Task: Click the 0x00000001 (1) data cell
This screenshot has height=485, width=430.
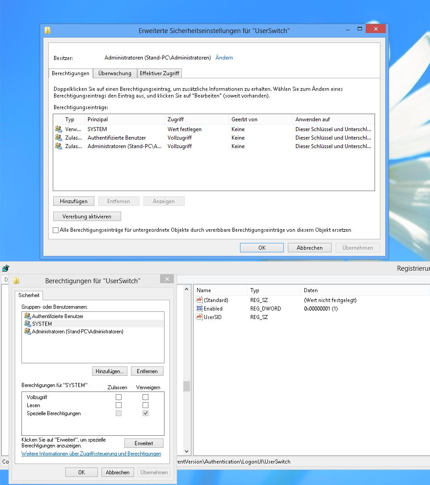Action: pos(320,308)
